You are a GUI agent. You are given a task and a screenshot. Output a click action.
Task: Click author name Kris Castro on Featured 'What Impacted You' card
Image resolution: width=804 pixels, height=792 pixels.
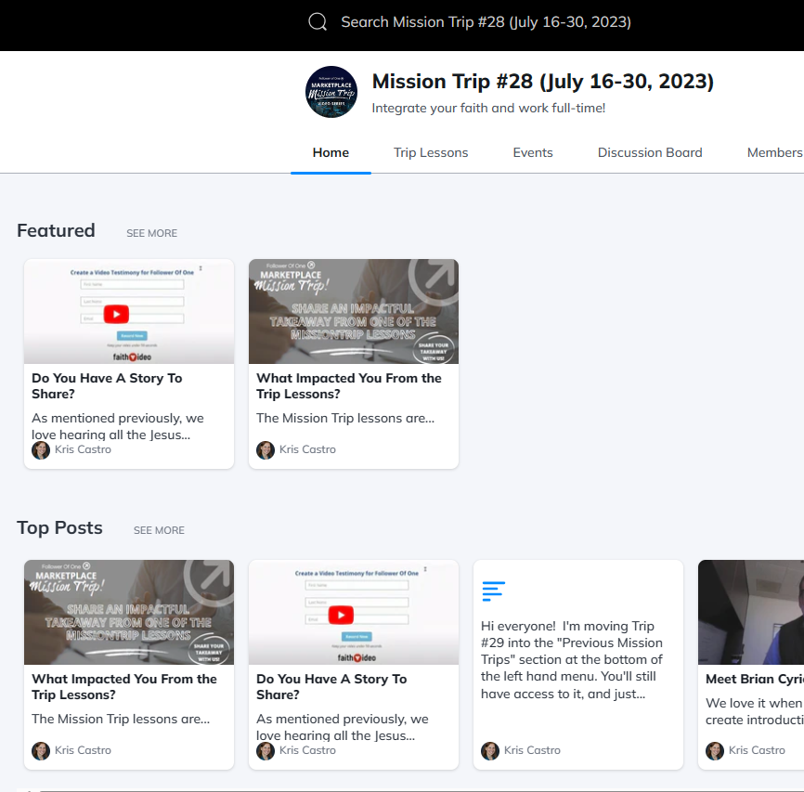(307, 449)
